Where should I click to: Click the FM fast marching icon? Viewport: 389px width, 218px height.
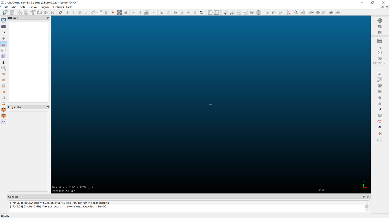tap(232, 13)
